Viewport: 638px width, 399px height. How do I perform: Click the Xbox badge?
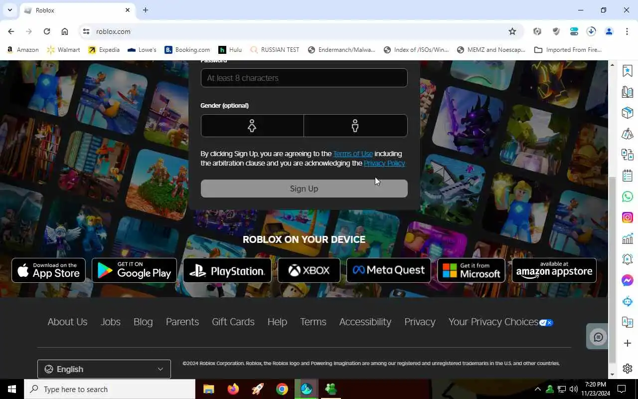point(309,270)
